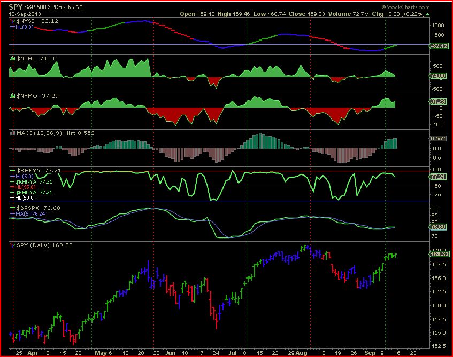Click the Aug label on the date axis
Viewport: 453px width, 357px height.
pos(301,353)
